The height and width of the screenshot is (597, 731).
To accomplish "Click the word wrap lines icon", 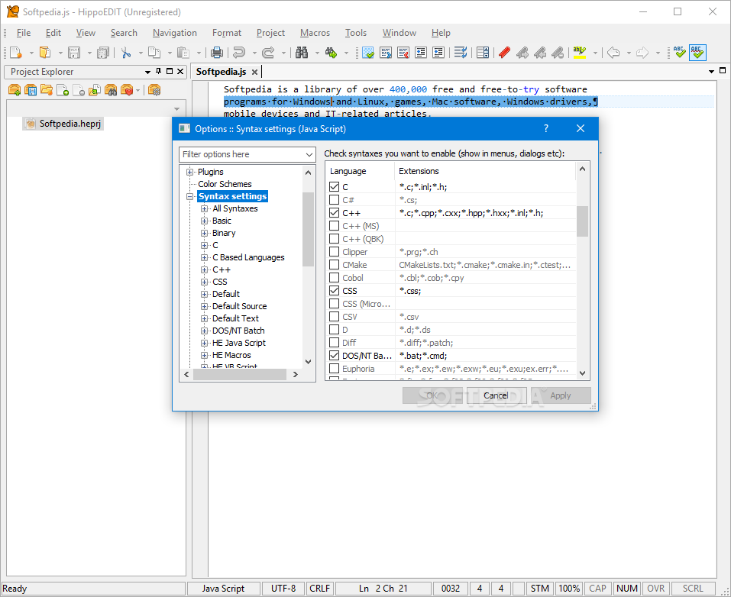I will (x=461, y=52).
